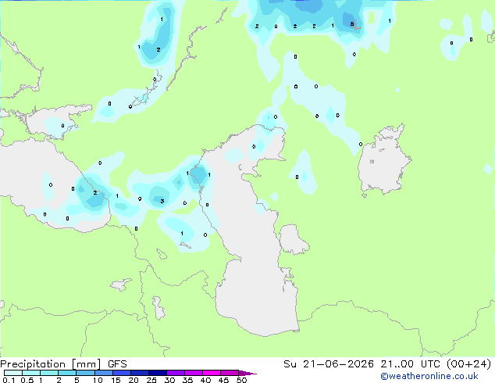The image size is (495, 383).
Task: Click the '50' legend scale label
Action: coord(241,380)
